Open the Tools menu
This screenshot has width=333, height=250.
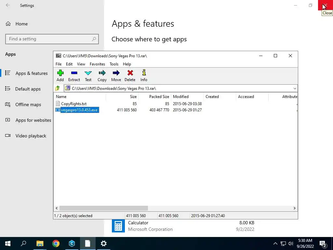coord(114,64)
